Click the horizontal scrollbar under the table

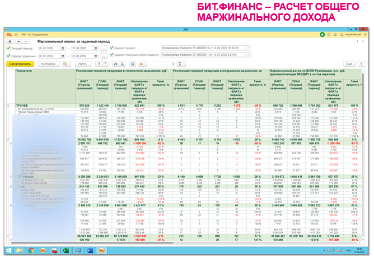click(x=92, y=243)
